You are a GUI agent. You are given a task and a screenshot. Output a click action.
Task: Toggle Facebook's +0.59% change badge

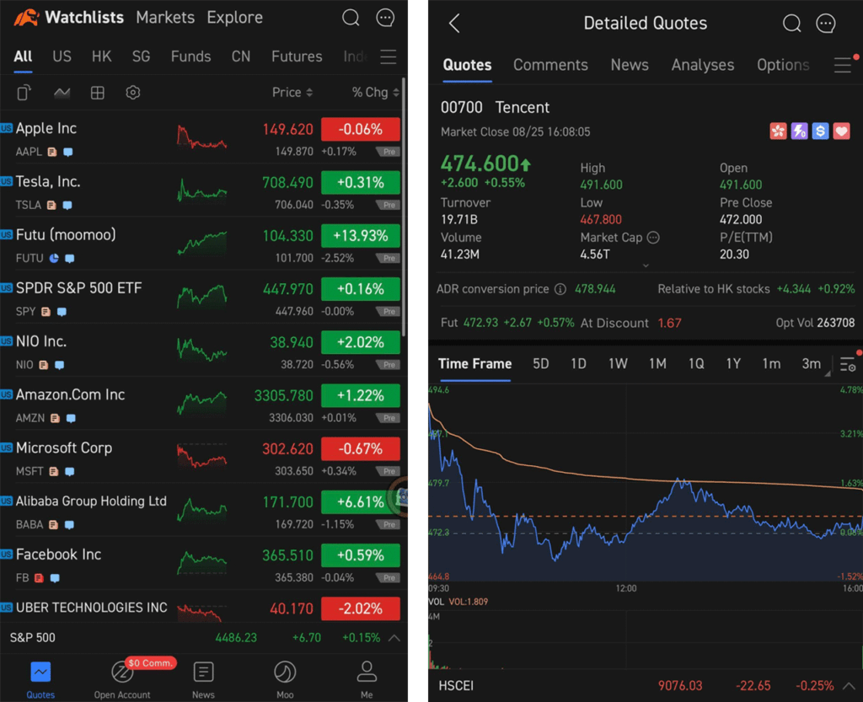(361, 555)
